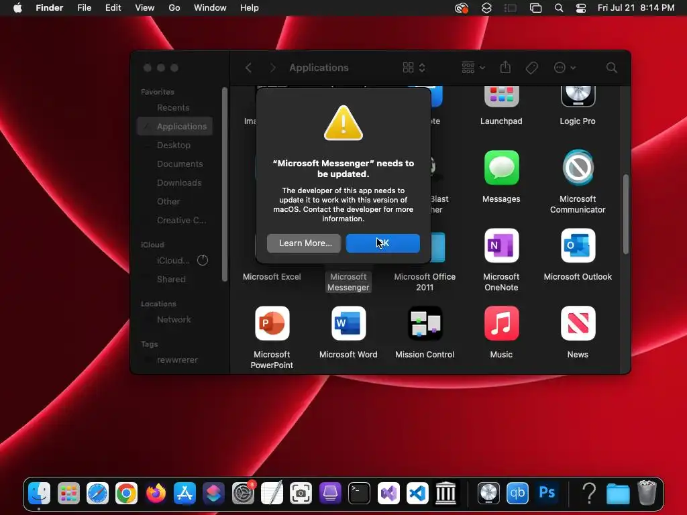Open the File menu
This screenshot has height=515, width=687.
(x=84, y=8)
